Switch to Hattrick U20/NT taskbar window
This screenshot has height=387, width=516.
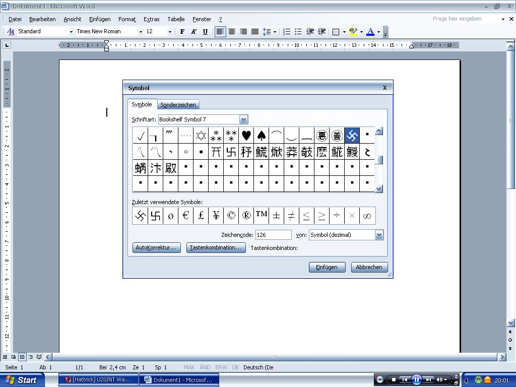(98, 380)
